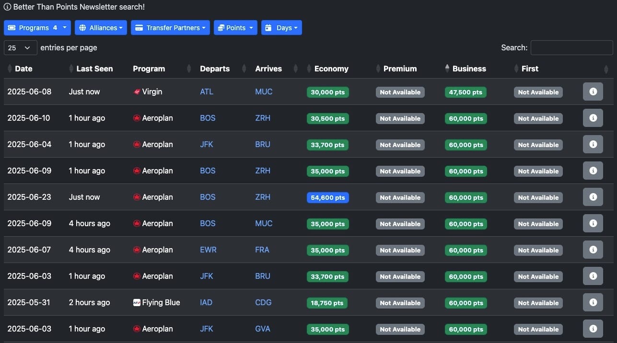Select the Virgin program cell

point(148,91)
